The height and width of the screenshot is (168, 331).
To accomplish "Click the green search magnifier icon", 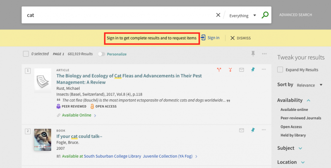I will pyautogui.click(x=265, y=15).
